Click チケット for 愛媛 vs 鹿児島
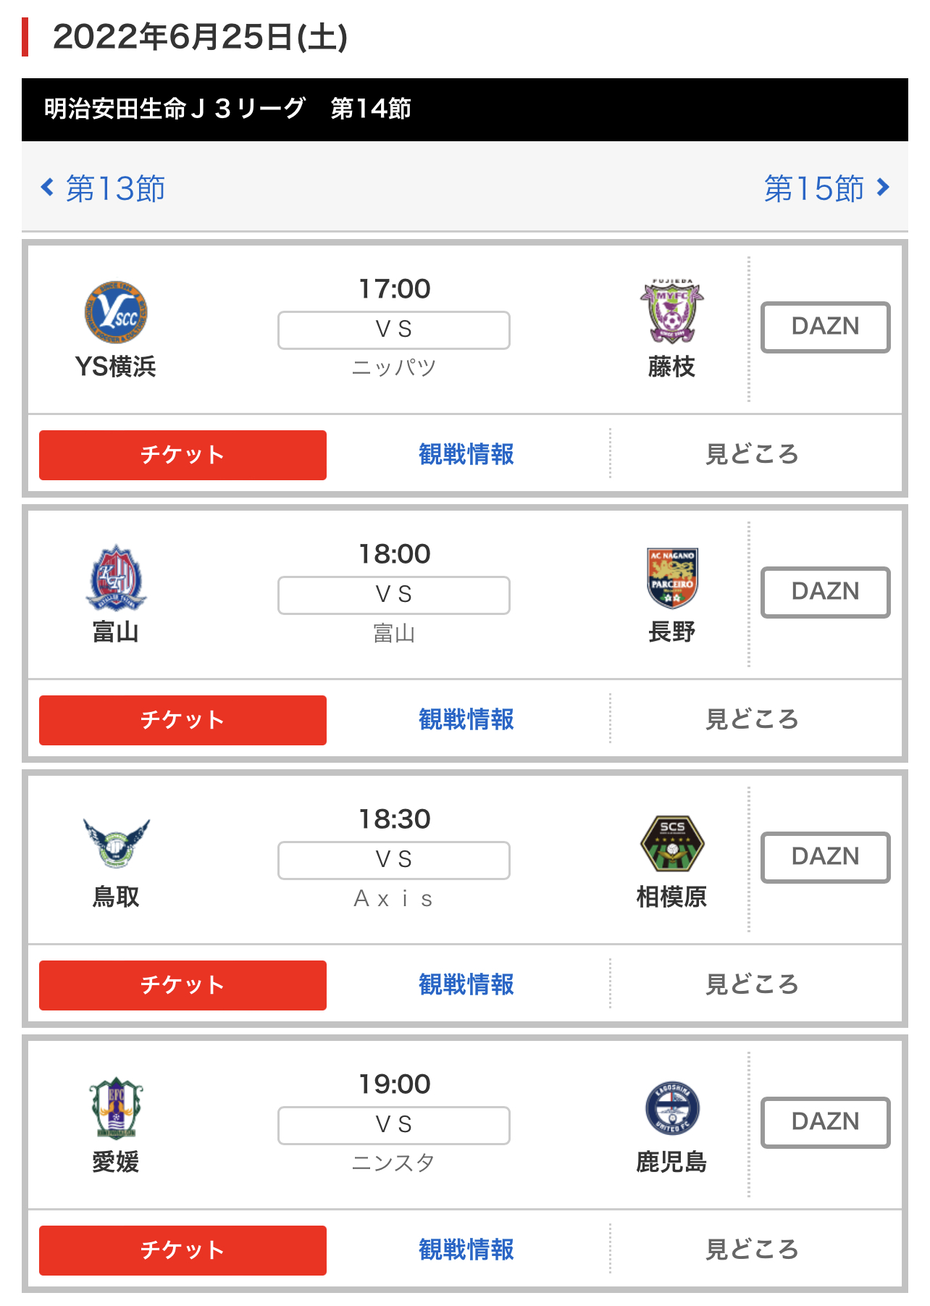Image resolution: width=930 pixels, height=1306 pixels. tap(183, 1250)
